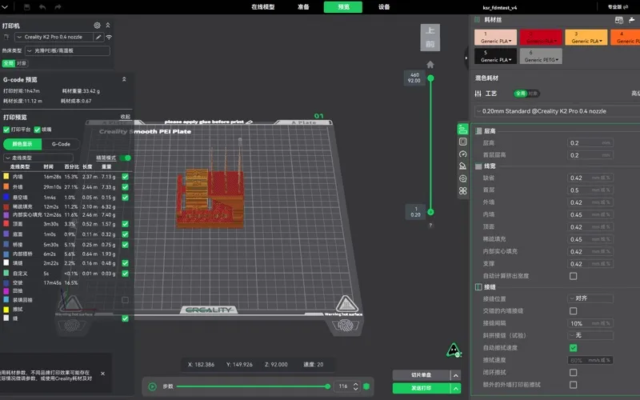Click the undo arrow in top toolbar
Image resolution: width=640 pixels, height=400 pixels.
point(42,7)
